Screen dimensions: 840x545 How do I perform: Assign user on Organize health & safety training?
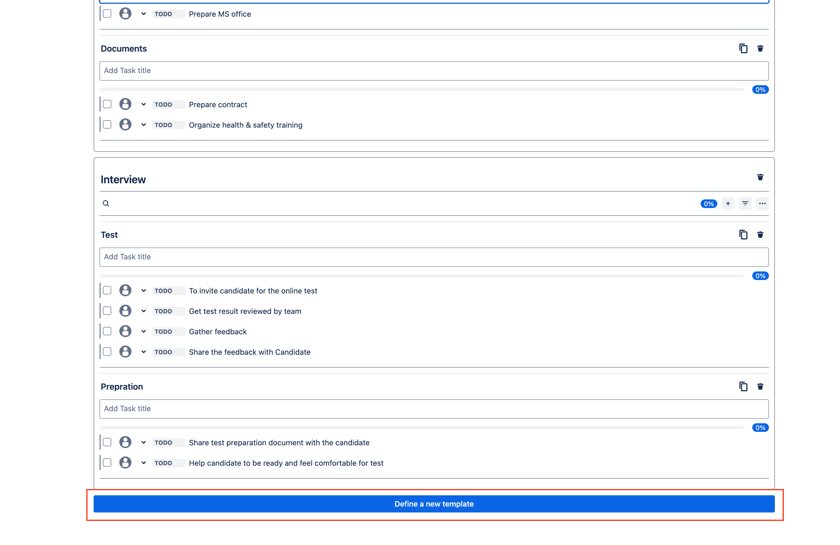[x=125, y=125]
